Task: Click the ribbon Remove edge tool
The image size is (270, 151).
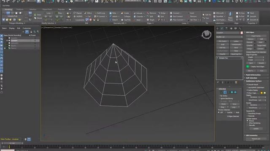Action: coord(151,13)
